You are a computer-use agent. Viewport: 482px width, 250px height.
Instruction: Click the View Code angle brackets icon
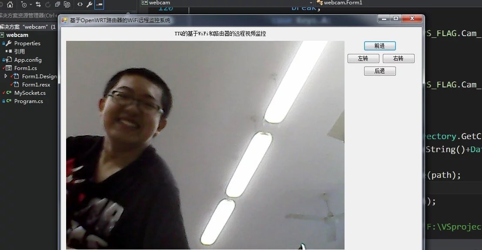pos(80,5)
